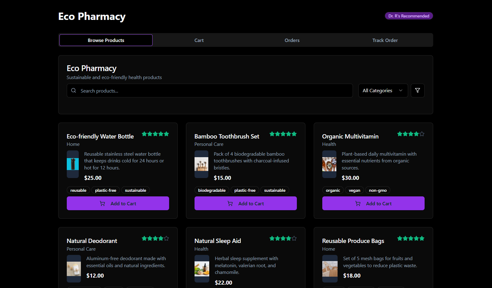492x288 pixels.
Task: Click 'Health' category under Natural Sleep Aid
Action: (201, 249)
